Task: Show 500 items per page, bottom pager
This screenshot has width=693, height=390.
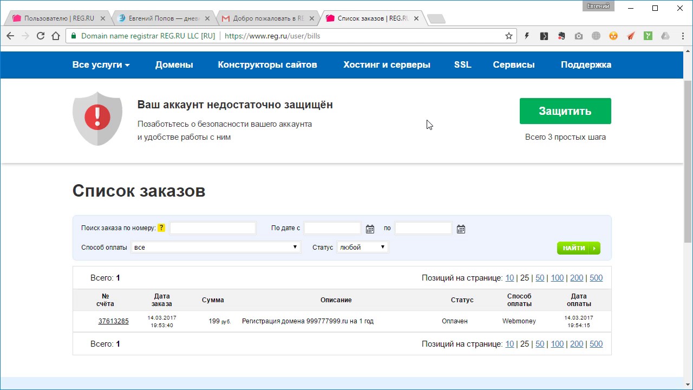Action: coord(596,344)
